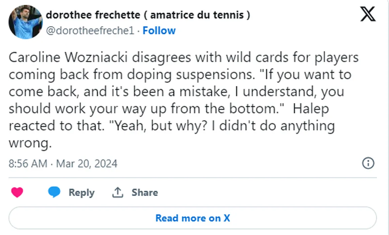This screenshot has height=235, width=389.
Task: Click the blue reply speech bubble icon
Action: click(x=54, y=192)
